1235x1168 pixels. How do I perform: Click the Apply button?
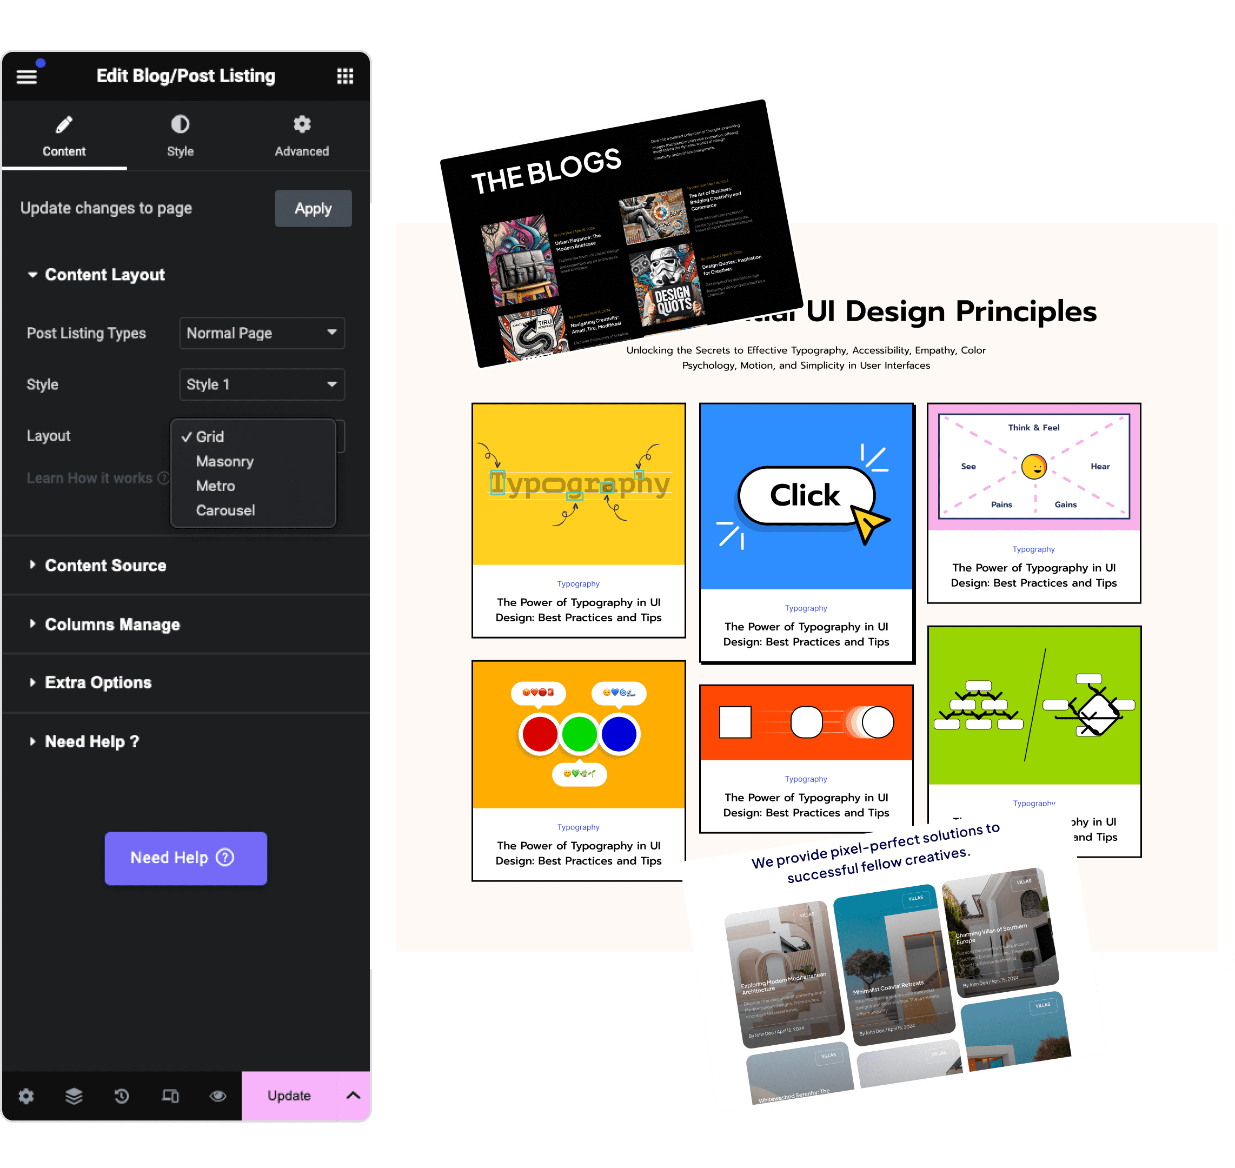pyautogui.click(x=312, y=208)
